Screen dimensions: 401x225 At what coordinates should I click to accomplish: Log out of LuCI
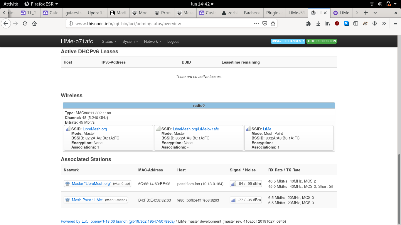point(173,41)
